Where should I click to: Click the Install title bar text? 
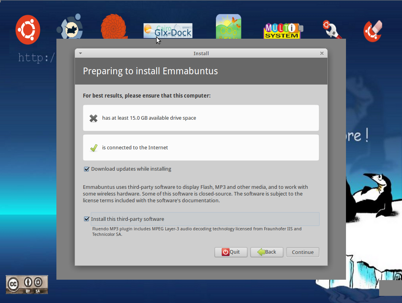click(201, 53)
